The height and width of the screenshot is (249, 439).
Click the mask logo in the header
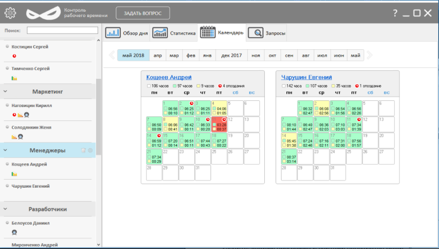pyautogui.click(x=44, y=13)
